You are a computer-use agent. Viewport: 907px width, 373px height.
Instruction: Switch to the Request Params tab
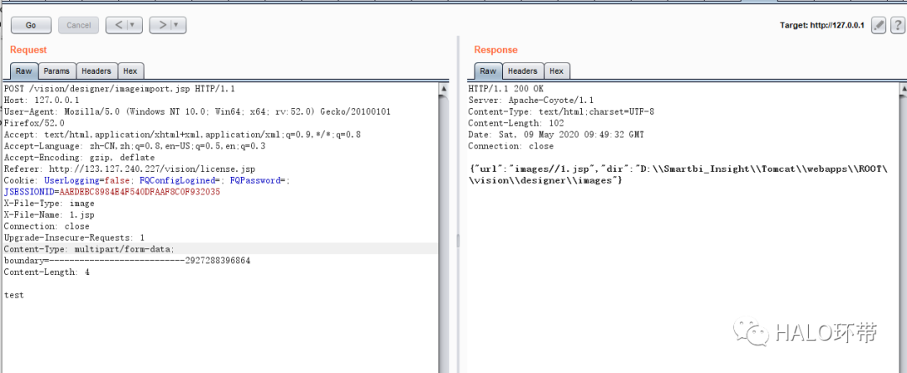point(56,71)
